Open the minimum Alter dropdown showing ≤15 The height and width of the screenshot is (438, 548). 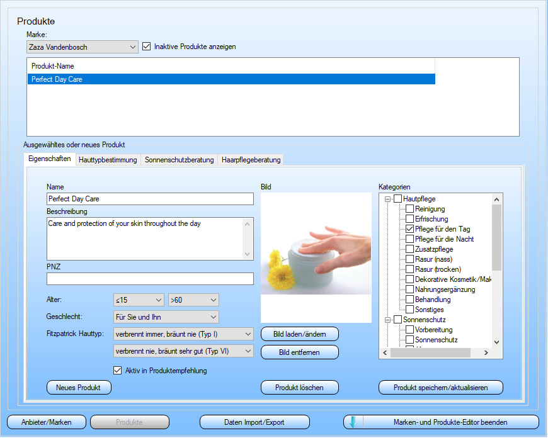tap(139, 300)
